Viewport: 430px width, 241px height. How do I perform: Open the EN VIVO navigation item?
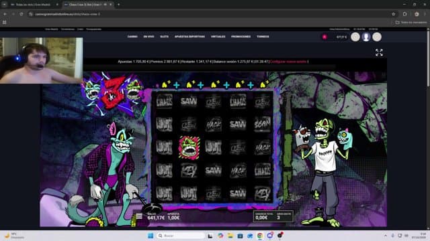[148, 37]
